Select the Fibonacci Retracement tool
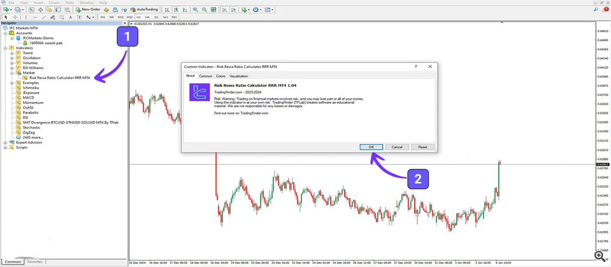 point(62,17)
